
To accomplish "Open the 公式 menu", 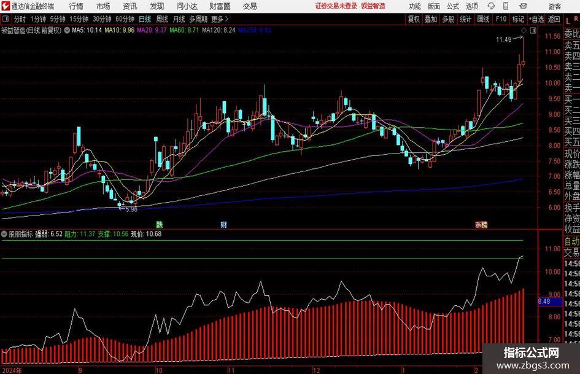I will 453,6.
